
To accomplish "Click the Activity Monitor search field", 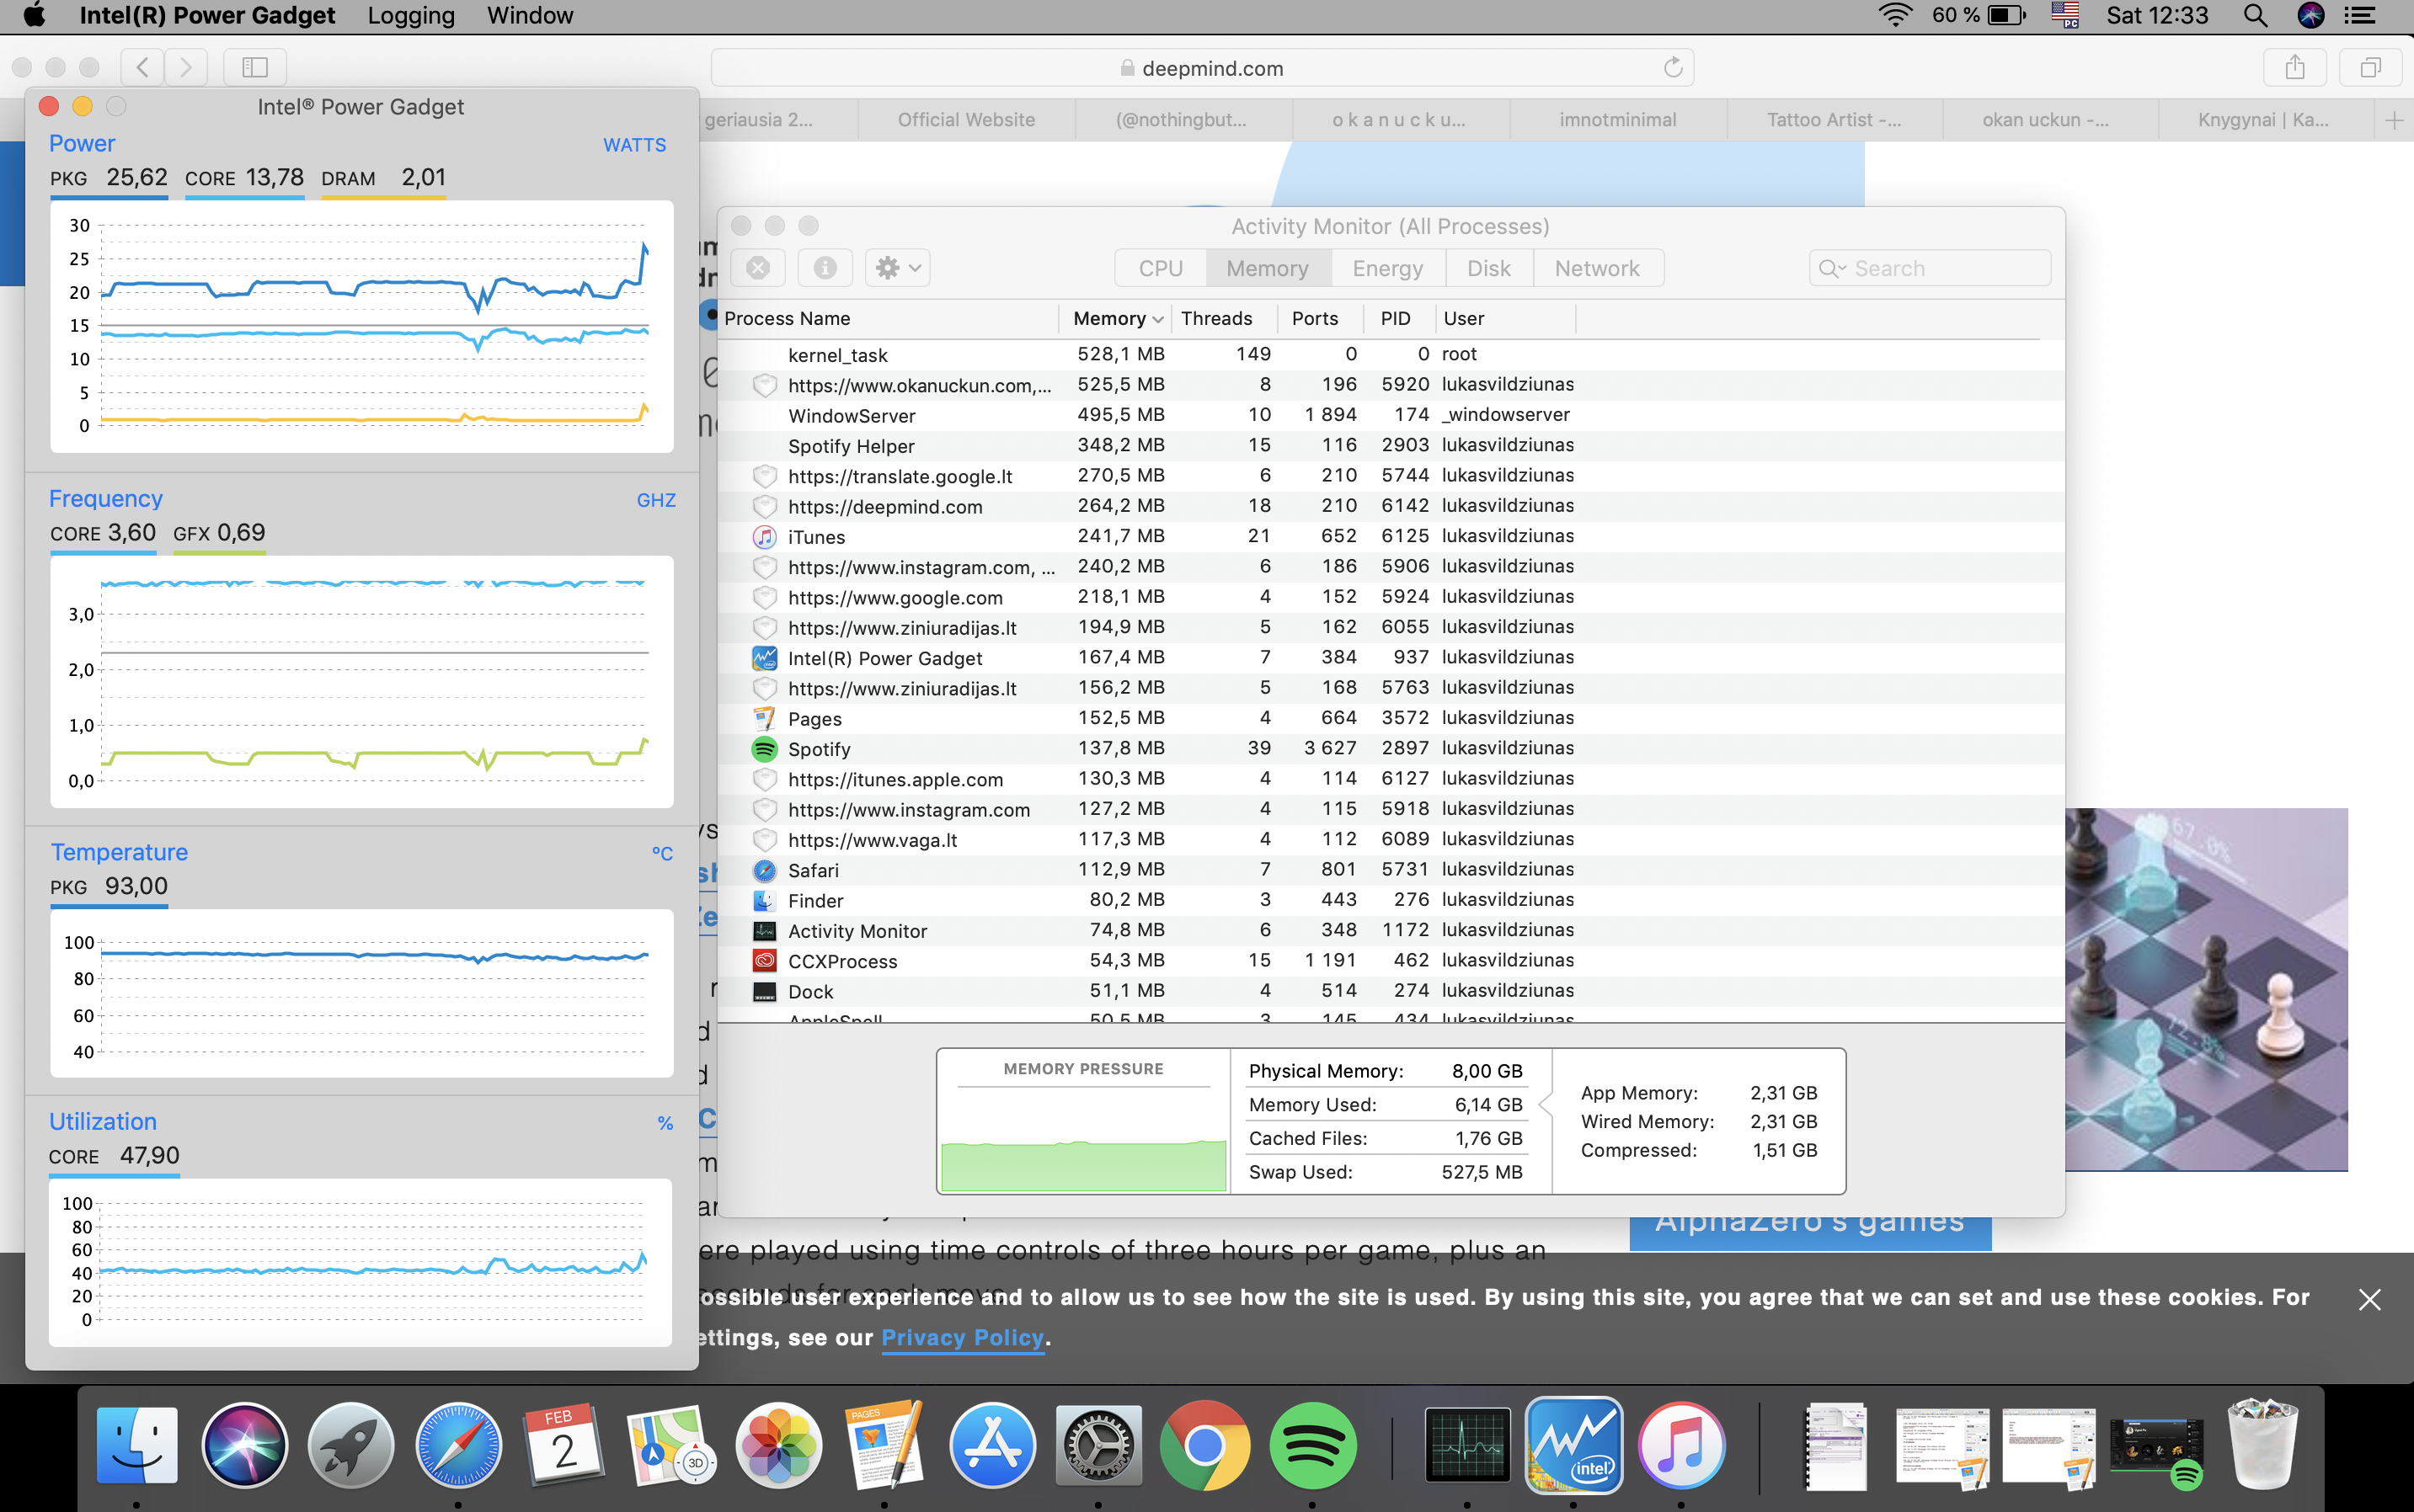I will click(x=1931, y=268).
